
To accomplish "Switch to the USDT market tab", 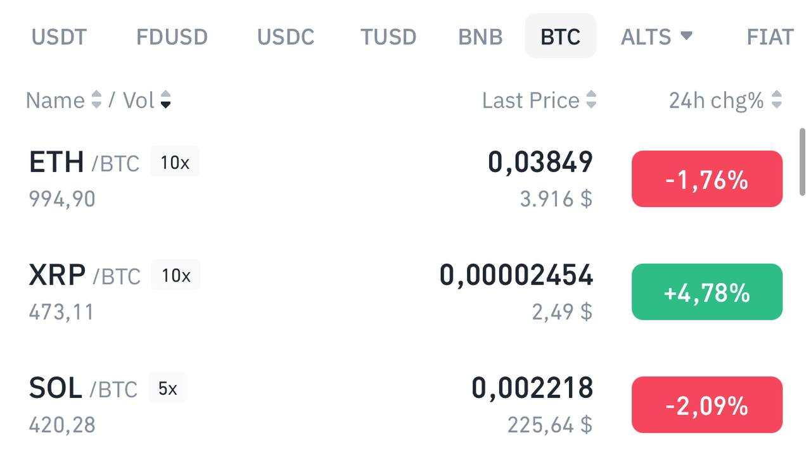I will 59,37.
